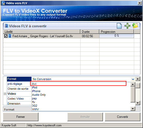
Task: Click the No Conversion format value
Action: 42,79
